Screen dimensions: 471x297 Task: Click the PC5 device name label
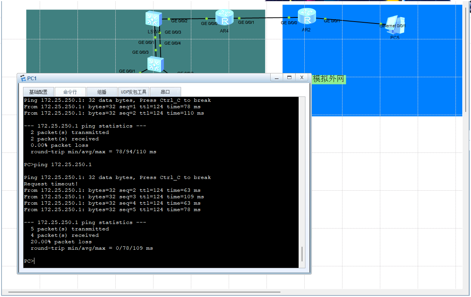pos(395,37)
